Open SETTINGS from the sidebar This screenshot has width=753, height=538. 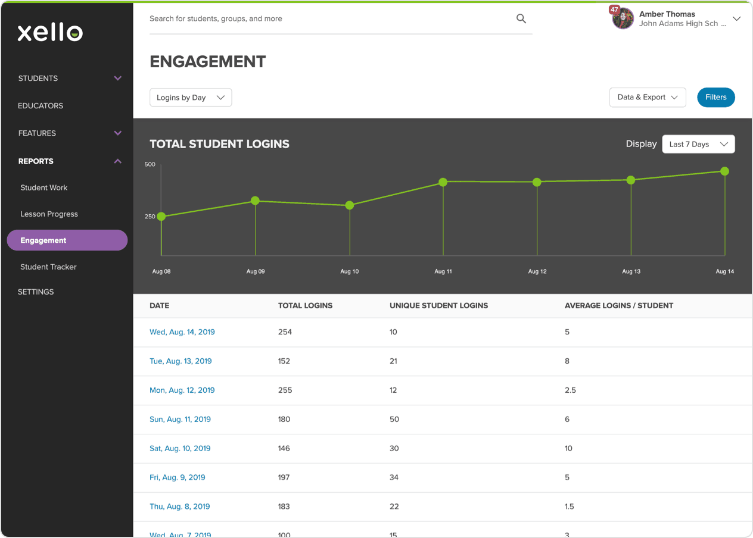point(36,292)
